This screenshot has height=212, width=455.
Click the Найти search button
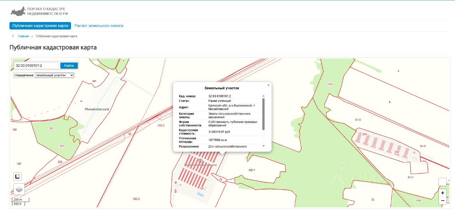click(69, 65)
